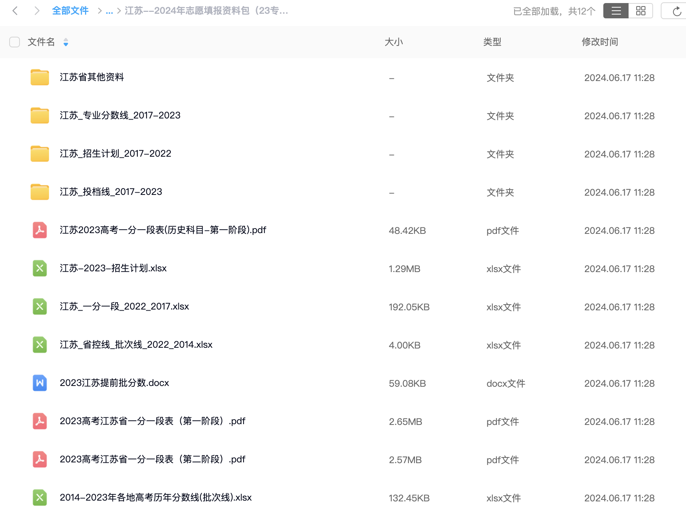Click the folder icon of 江苏_专业分数线_2017-2023
The height and width of the screenshot is (509, 686).
[40, 115]
